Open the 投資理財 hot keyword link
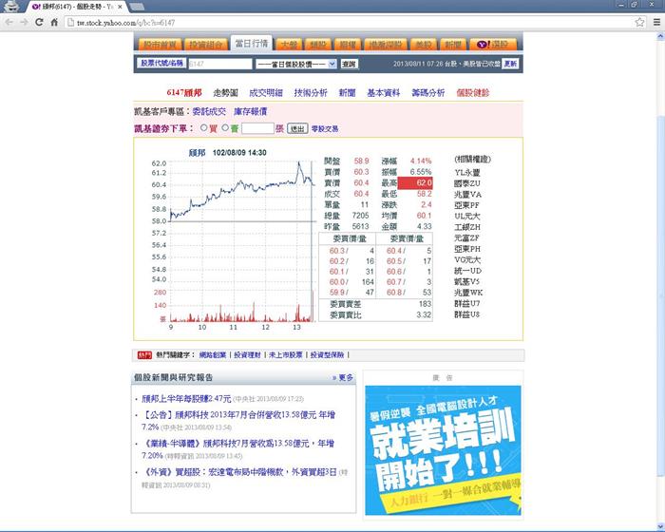 coord(247,355)
